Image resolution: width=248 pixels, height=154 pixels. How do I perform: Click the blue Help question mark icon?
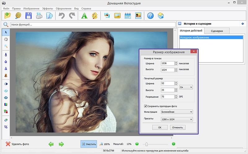pyautogui.click(x=151, y=15)
